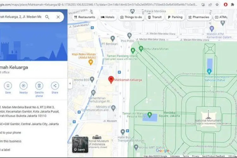Click the Send to phone icon
The height and width of the screenshot is (158, 237).
[39, 86]
